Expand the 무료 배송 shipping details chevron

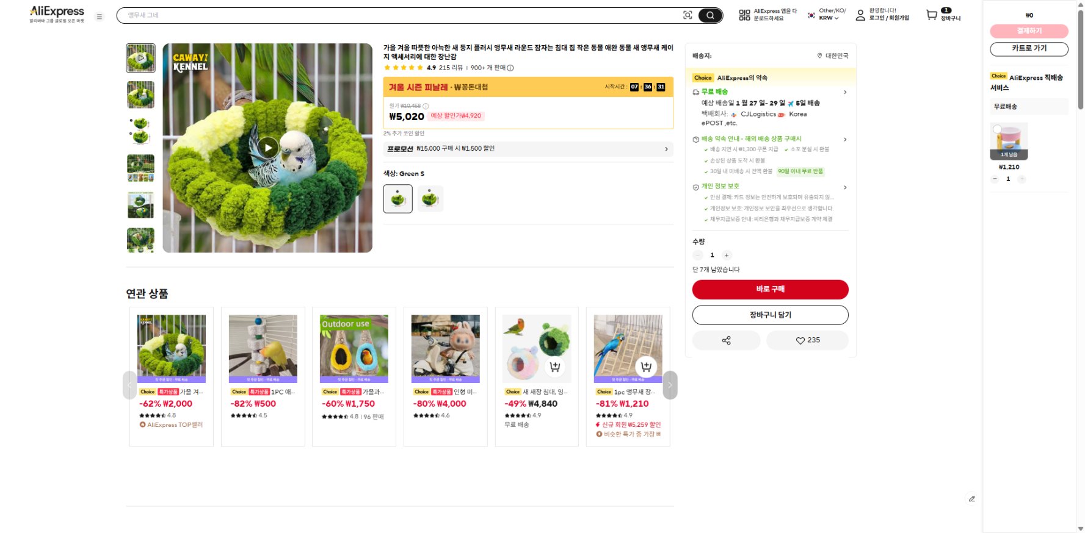[845, 92]
